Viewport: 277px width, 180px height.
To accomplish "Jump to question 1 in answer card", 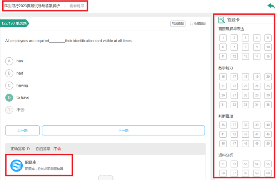I will pos(223,38).
